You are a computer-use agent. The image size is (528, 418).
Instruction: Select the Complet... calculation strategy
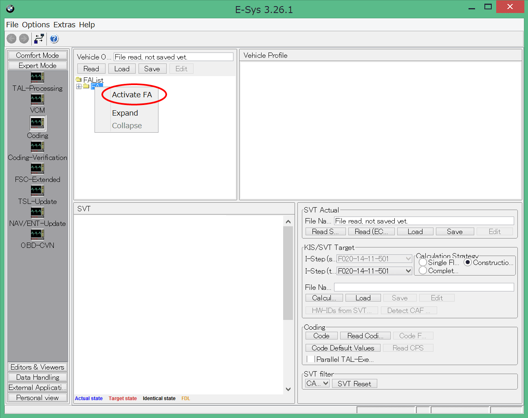(x=423, y=271)
